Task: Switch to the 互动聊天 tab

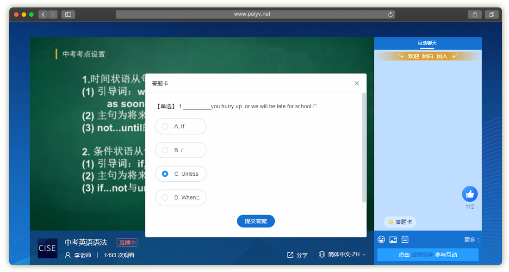Action: (427, 43)
